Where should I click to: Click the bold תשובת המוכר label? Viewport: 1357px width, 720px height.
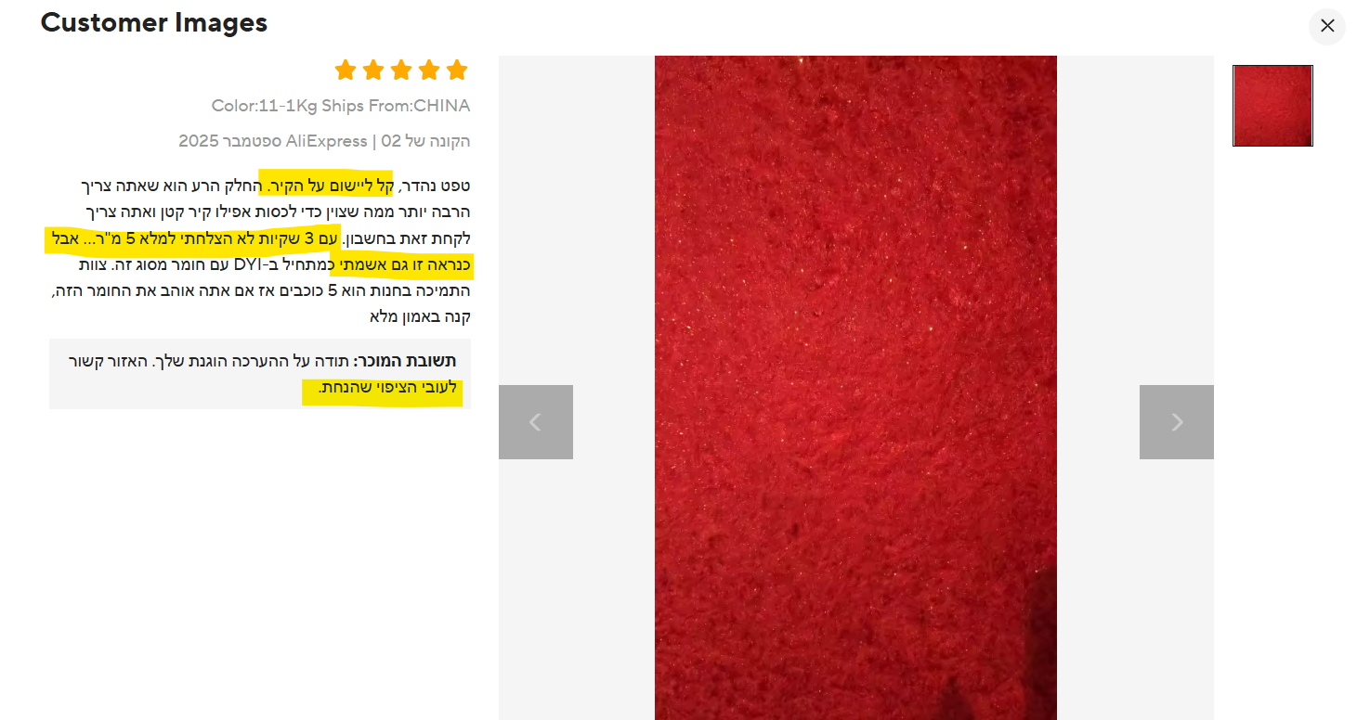click(x=405, y=362)
